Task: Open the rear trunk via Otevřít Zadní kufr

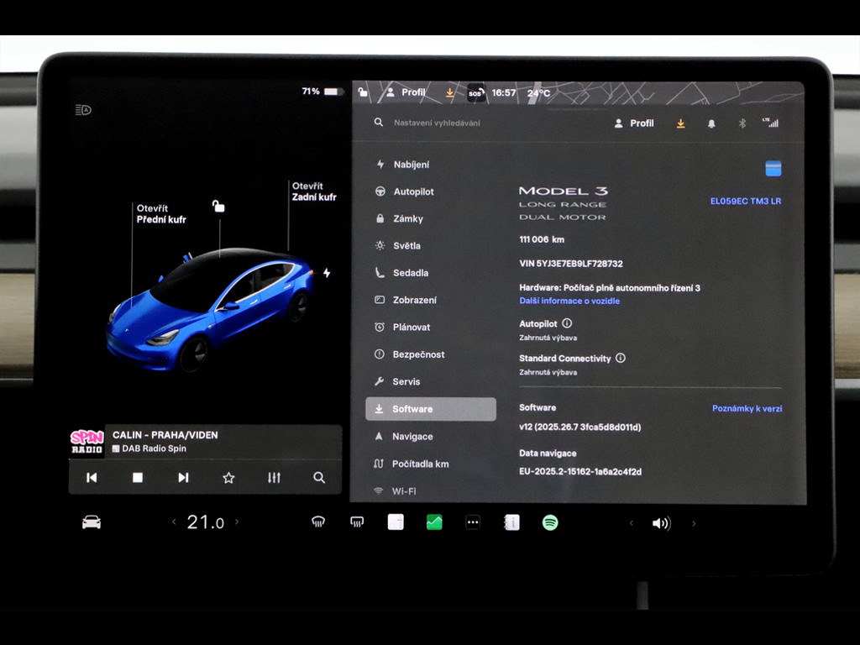Action: click(314, 191)
